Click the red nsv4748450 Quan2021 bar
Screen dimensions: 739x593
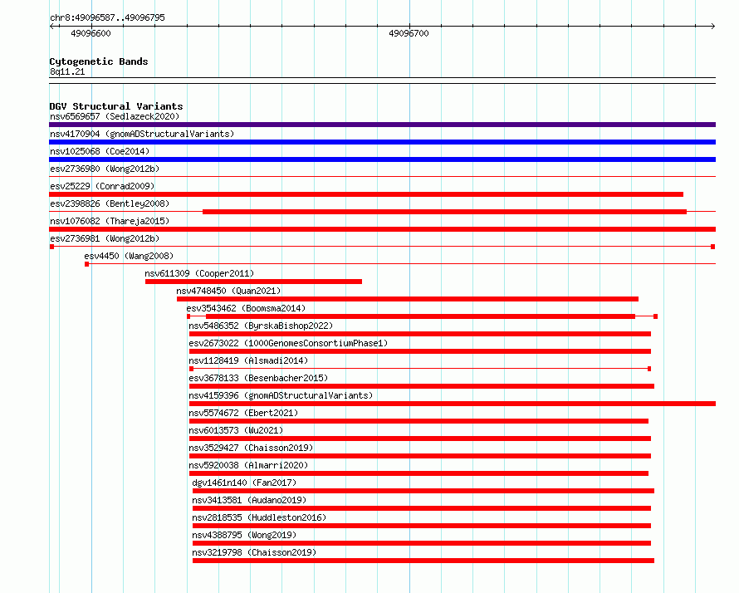click(x=408, y=299)
